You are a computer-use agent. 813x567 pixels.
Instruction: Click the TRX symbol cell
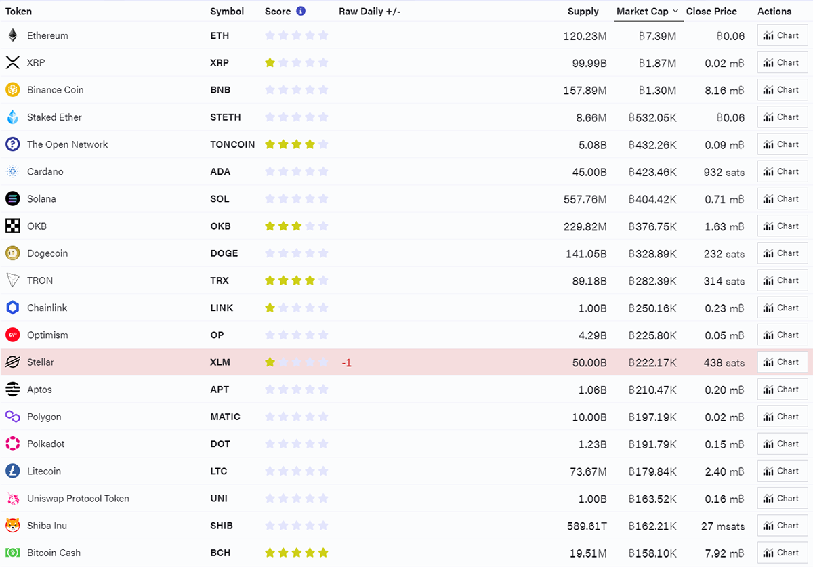(220, 280)
